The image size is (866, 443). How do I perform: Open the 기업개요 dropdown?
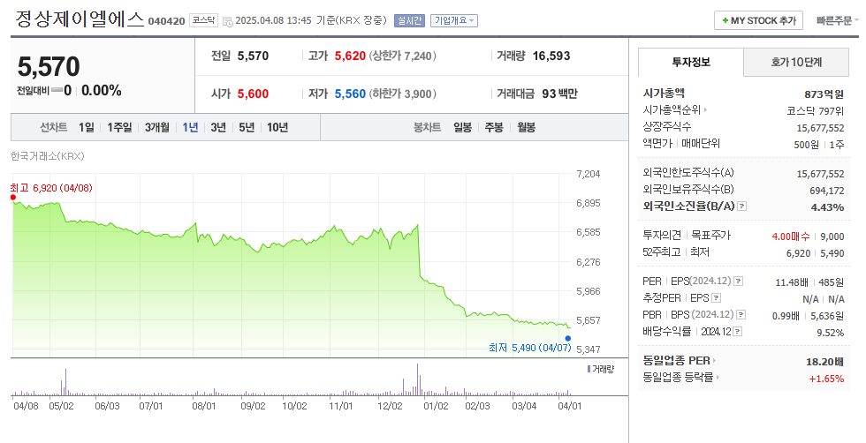click(x=454, y=20)
